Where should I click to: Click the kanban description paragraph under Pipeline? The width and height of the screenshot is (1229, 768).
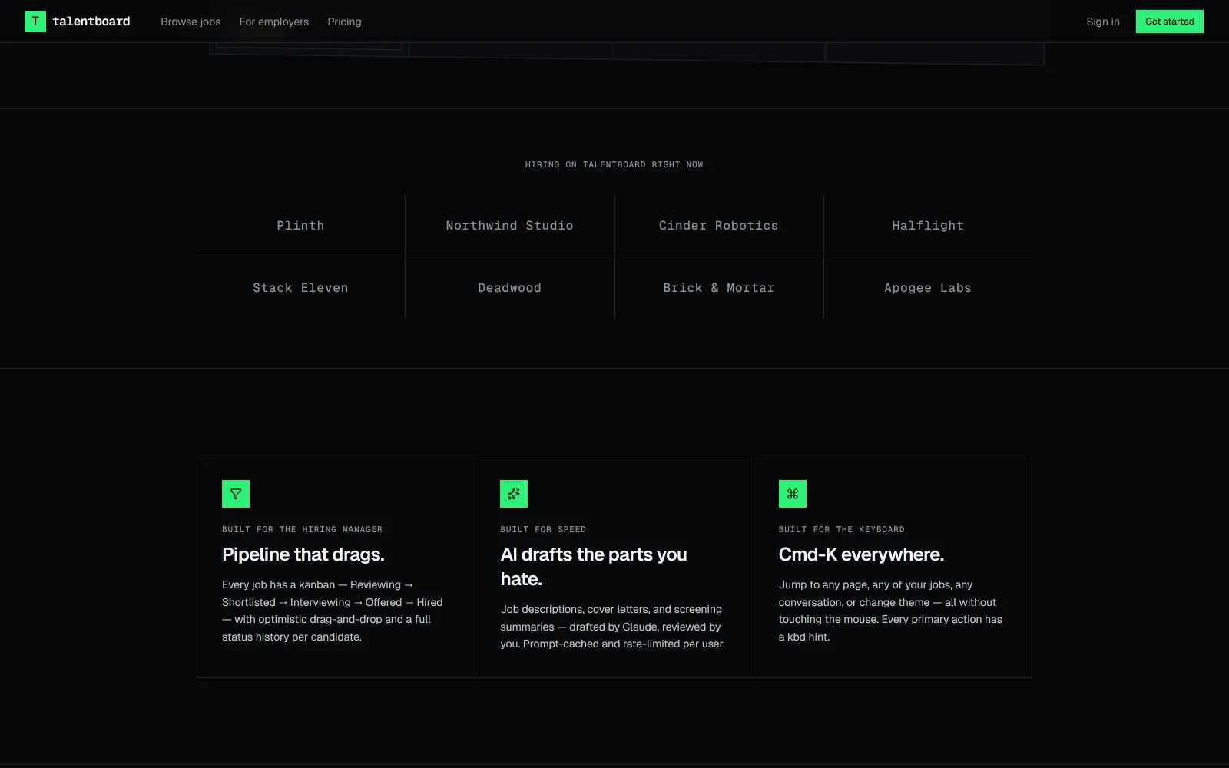click(333, 611)
